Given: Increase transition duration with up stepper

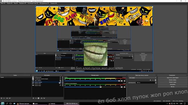Looking at the screenshot, I should pyautogui.click(x=156, y=82).
